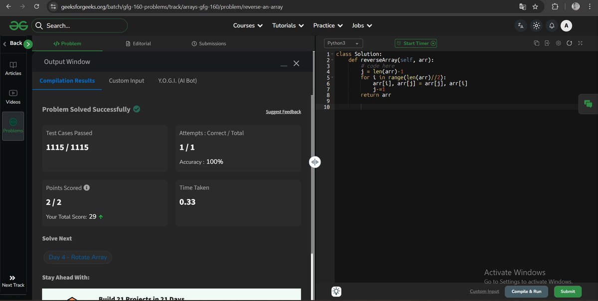Submit the solution
This screenshot has height=301, width=598.
567,292
